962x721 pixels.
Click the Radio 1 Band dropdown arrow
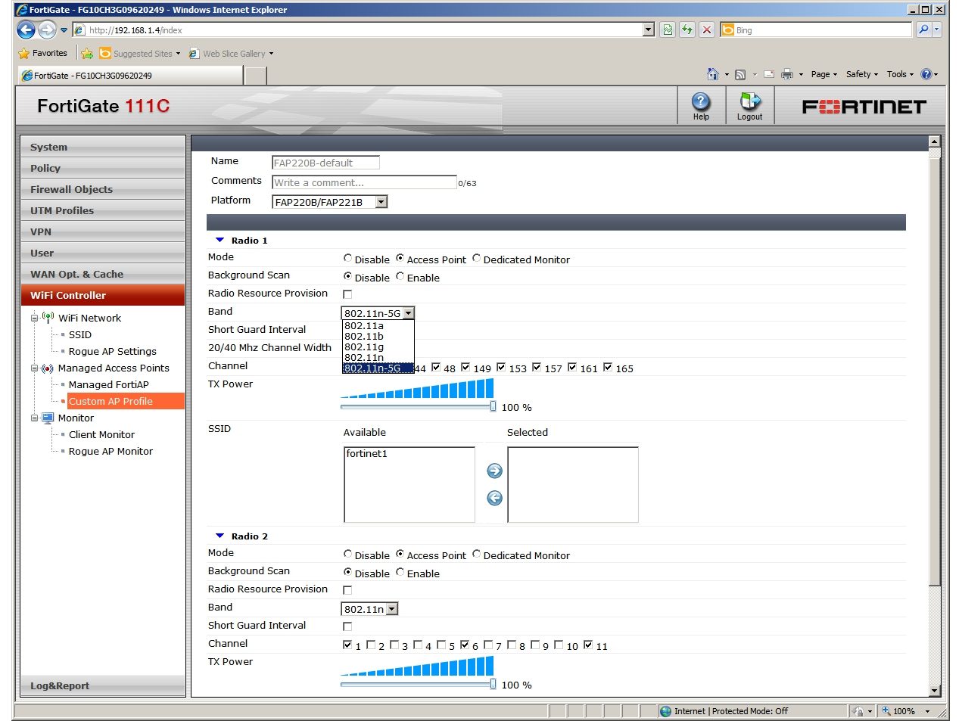(408, 313)
